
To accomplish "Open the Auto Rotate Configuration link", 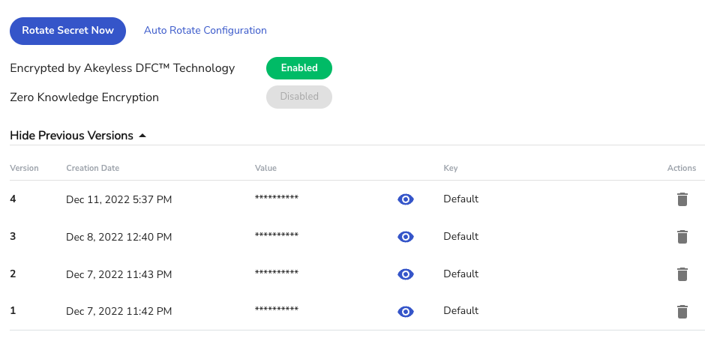I will (x=205, y=31).
